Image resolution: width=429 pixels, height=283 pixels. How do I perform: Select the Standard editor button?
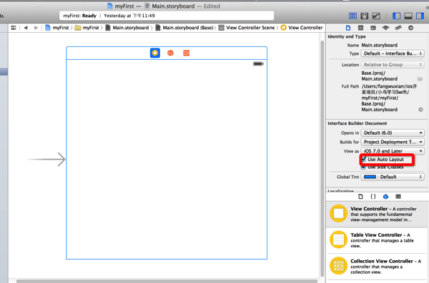coord(352,16)
